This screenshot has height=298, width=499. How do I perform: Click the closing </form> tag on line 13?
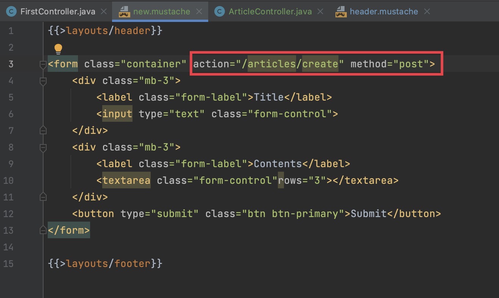click(69, 230)
